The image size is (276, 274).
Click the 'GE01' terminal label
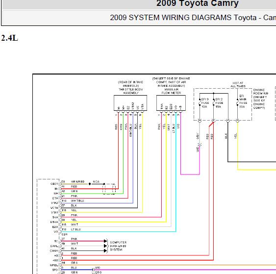pos(54,184)
